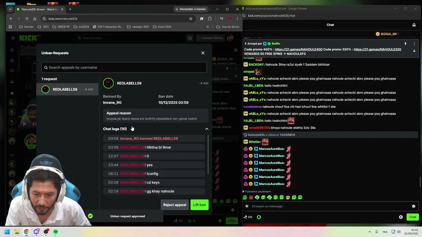Pick the first green emote in quick row

tap(245, 197)
